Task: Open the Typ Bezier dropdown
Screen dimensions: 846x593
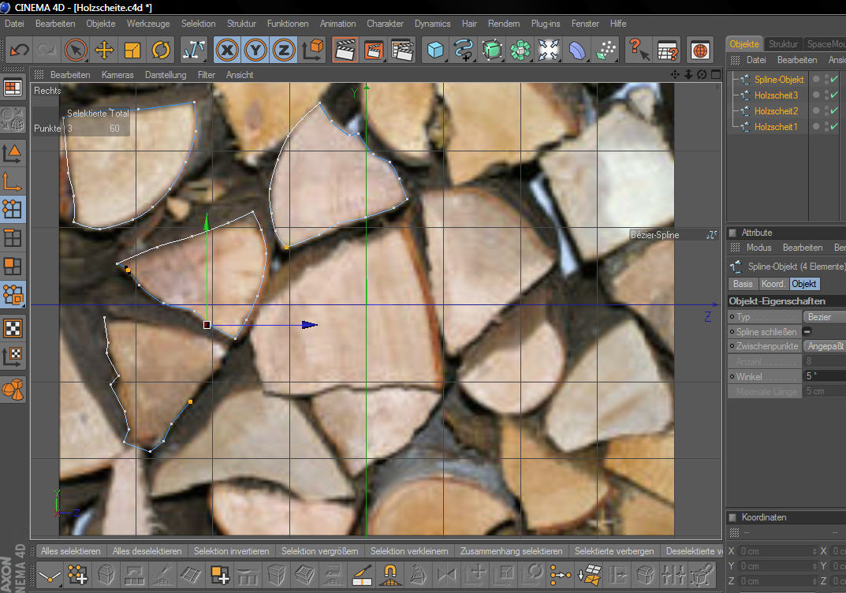Action: (x=824, y=317)
